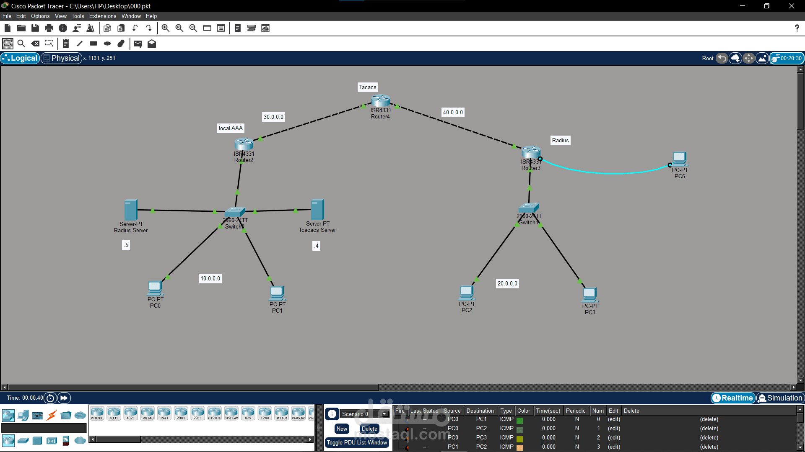Pick the 1941 router model
This screenshot has height=452, width=805.
164,413
